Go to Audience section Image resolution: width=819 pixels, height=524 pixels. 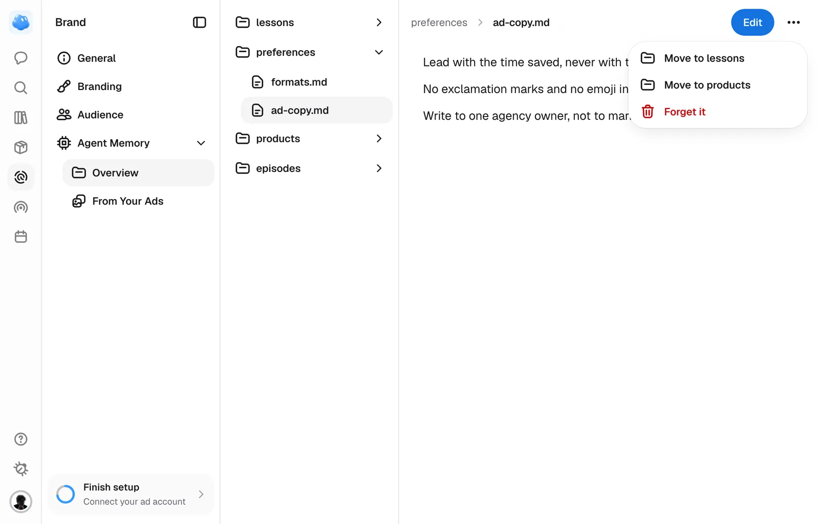coord(131,115)
